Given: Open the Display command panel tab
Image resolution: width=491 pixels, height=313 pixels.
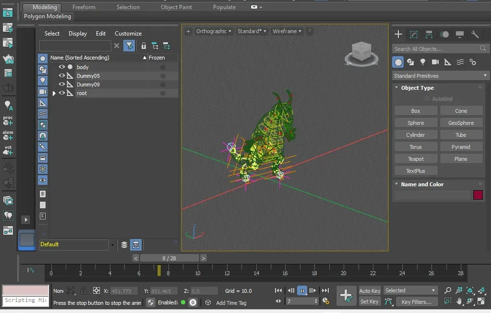Looking at the screenshot, I should tap(460, 35).
